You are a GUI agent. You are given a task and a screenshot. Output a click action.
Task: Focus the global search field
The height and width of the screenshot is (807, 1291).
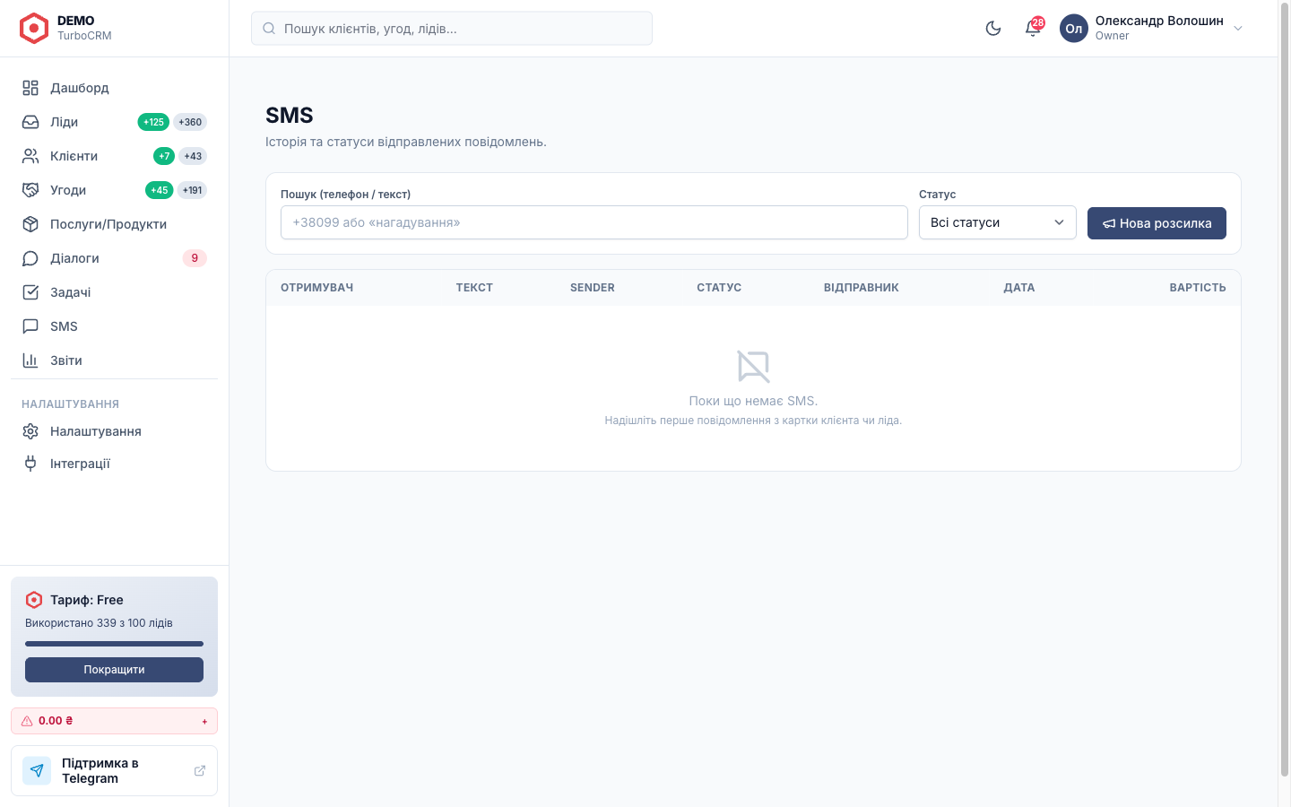coord(452,29)
